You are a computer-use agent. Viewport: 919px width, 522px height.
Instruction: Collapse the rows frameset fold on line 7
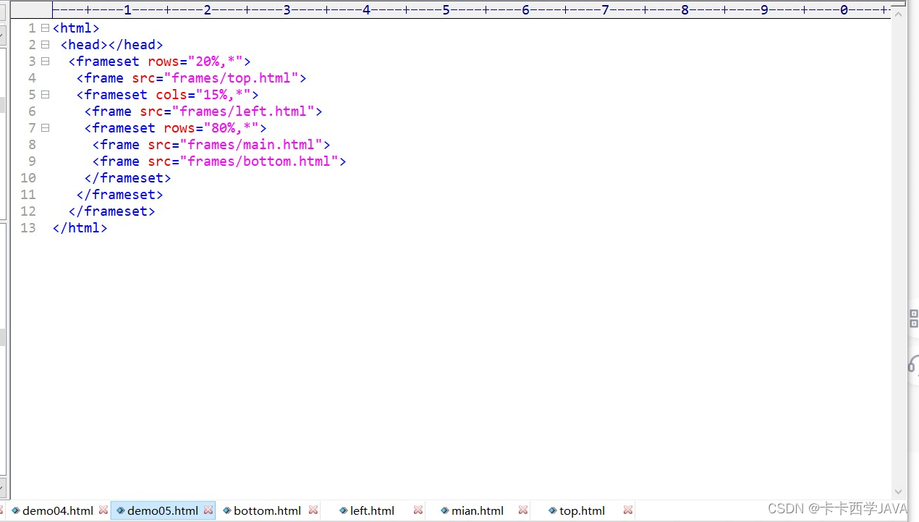(x=45, y=127)
